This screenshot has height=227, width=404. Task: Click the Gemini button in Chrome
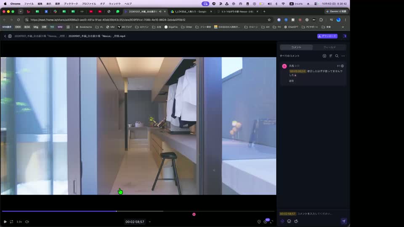[336, 12]
